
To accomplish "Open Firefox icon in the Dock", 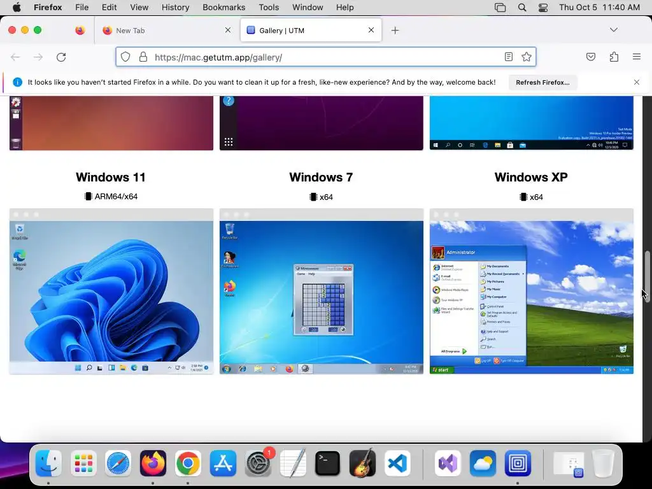I will (x=153, y=463).
